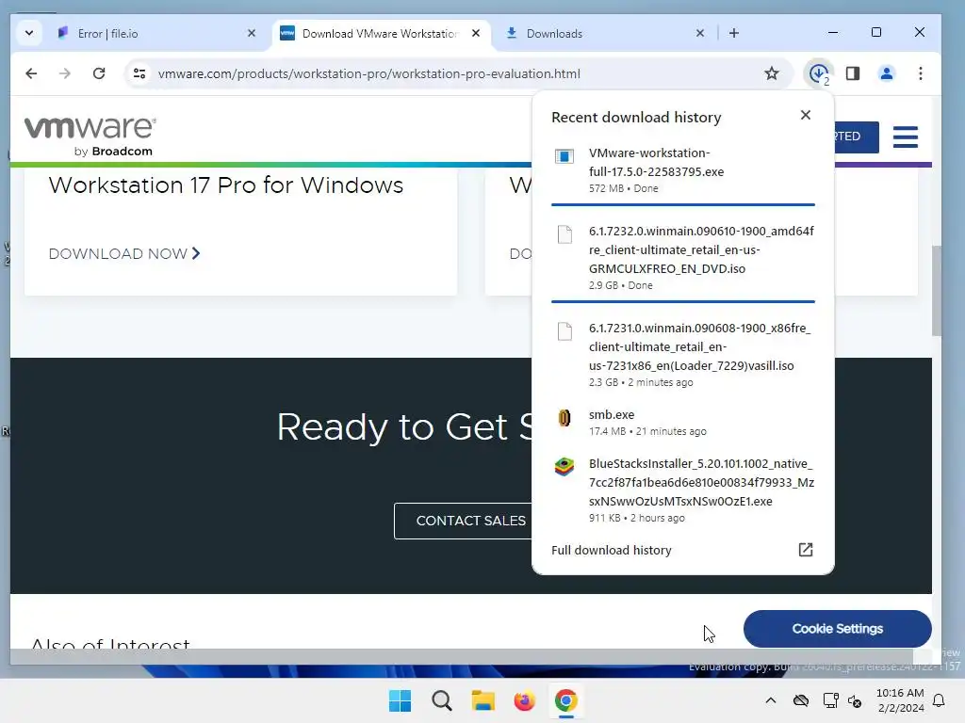Open the smb.exe download entry
The height and width of the screenshot is (723, 965).
[x=683, y=422]
